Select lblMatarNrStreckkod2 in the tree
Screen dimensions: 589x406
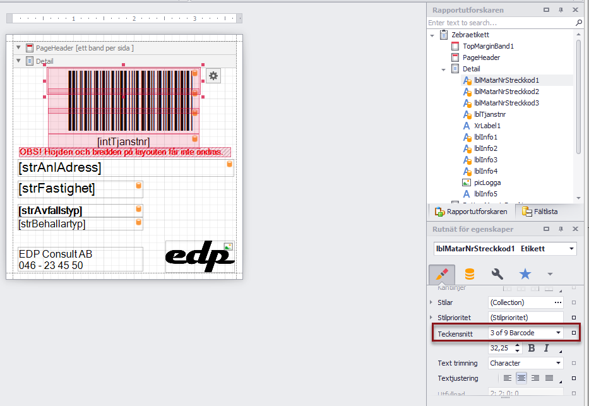[x=506, y=92]
